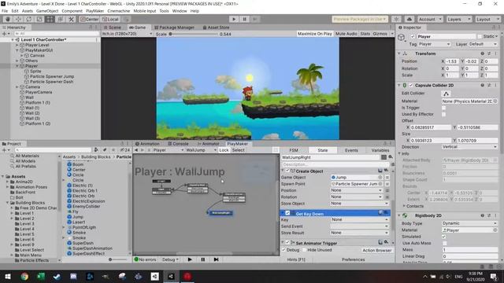This screenshot has height=283, width=504.
Task: Open Account dropdown in top toolbar
Action: pos(430,19)
